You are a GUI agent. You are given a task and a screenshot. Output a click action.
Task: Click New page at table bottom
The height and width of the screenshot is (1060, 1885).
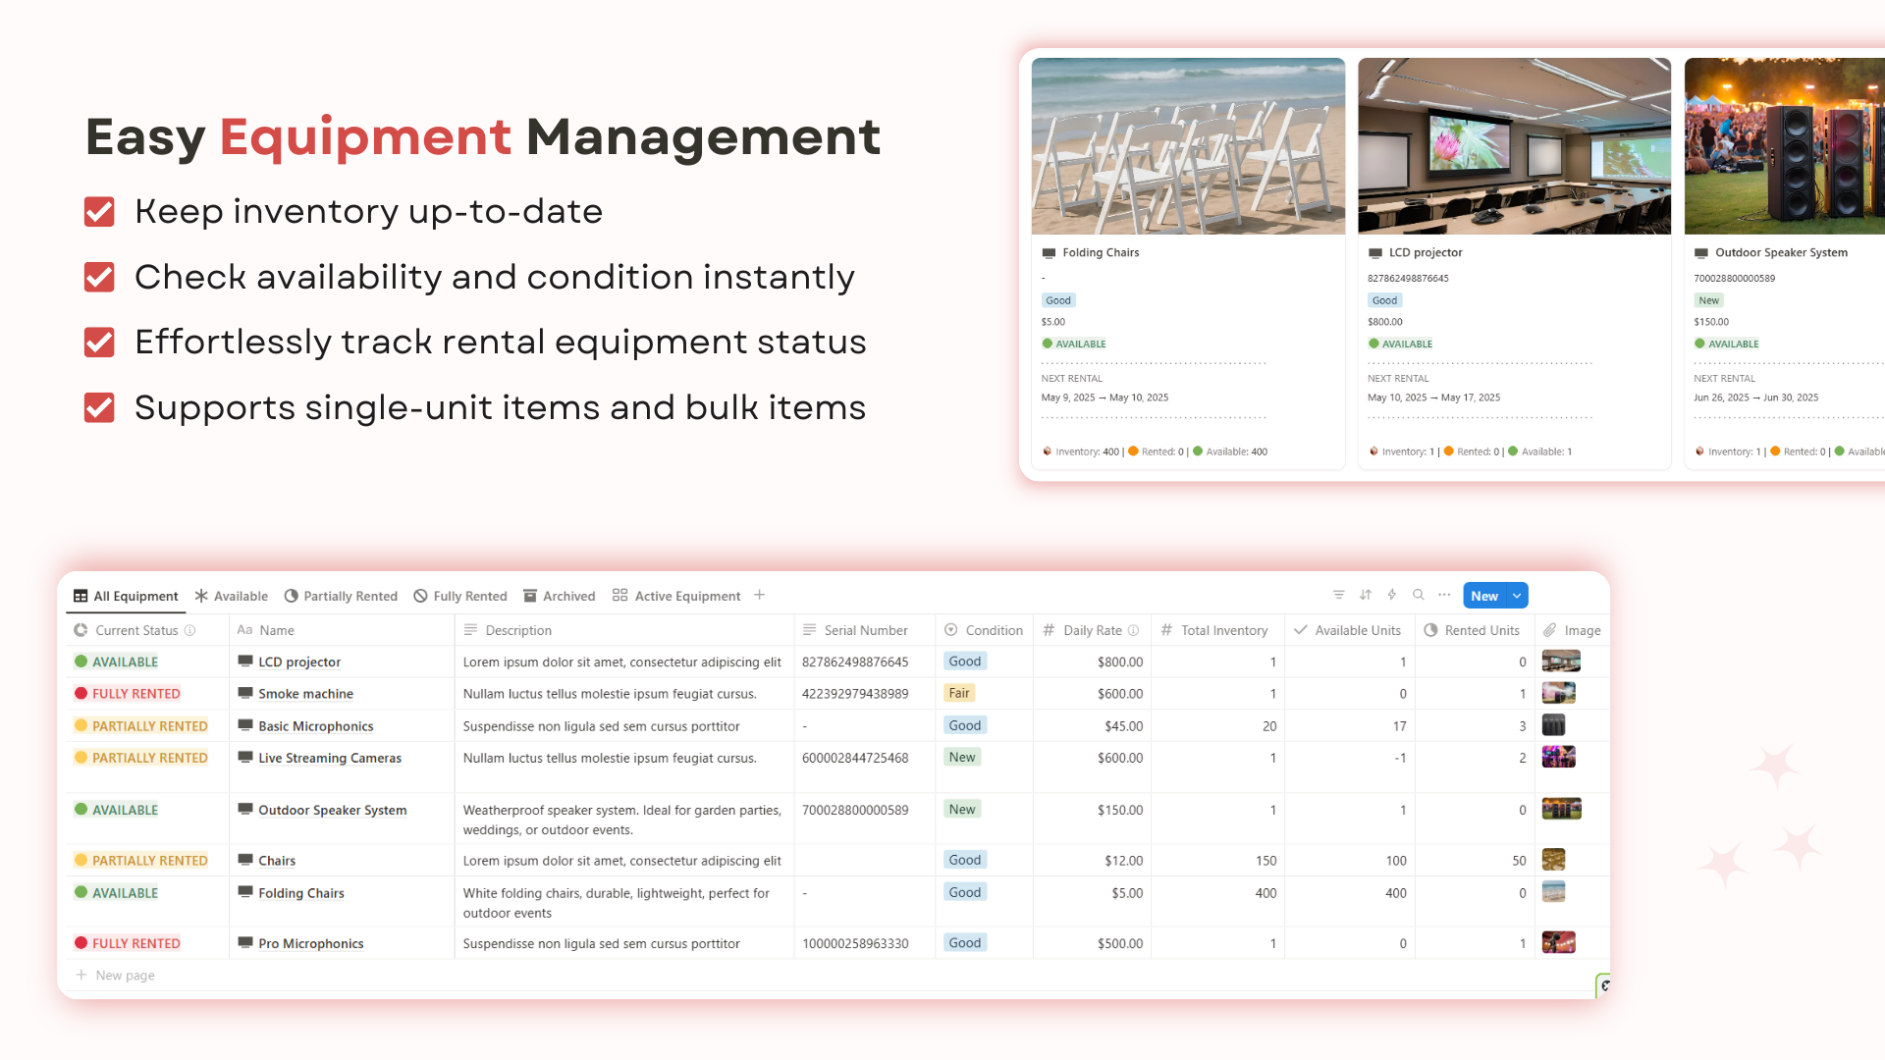click(x=115, y=975)
